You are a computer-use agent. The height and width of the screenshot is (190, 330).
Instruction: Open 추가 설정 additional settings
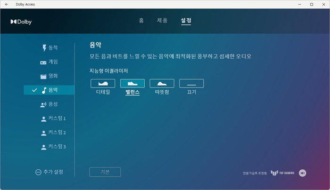click(49, 172)
